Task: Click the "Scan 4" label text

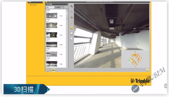Action: (47, 21)
